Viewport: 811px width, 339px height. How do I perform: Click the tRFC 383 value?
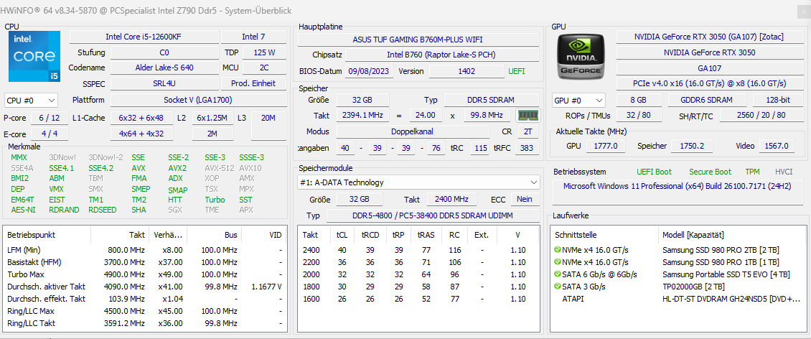click(527, 148)
